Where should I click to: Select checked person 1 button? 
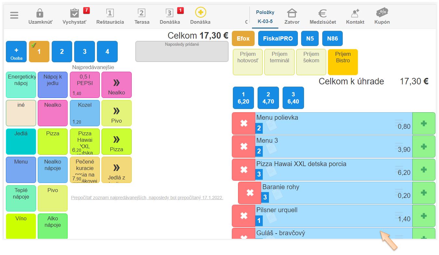(39, 52)
